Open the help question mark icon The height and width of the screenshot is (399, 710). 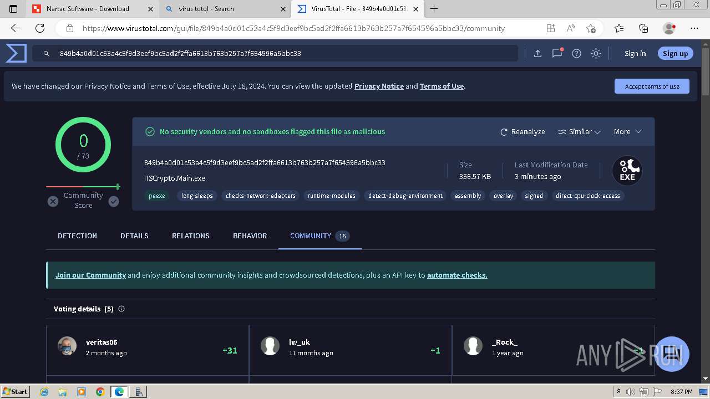click(576, 53)
